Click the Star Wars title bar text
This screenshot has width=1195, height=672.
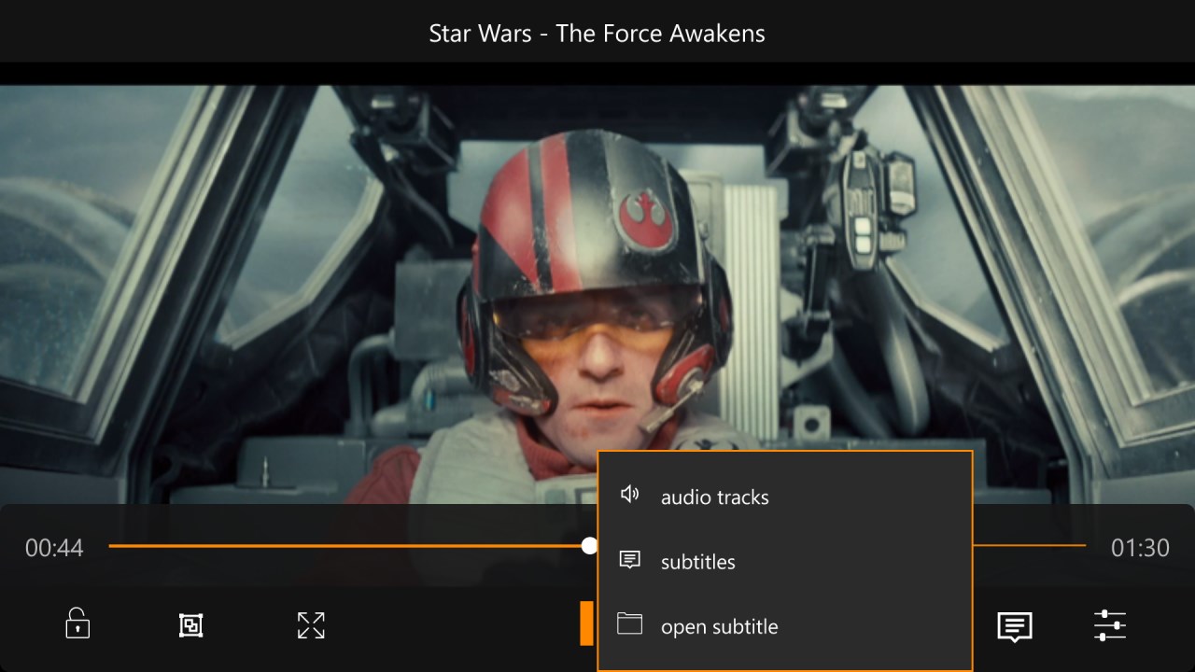tap(596, 33)
